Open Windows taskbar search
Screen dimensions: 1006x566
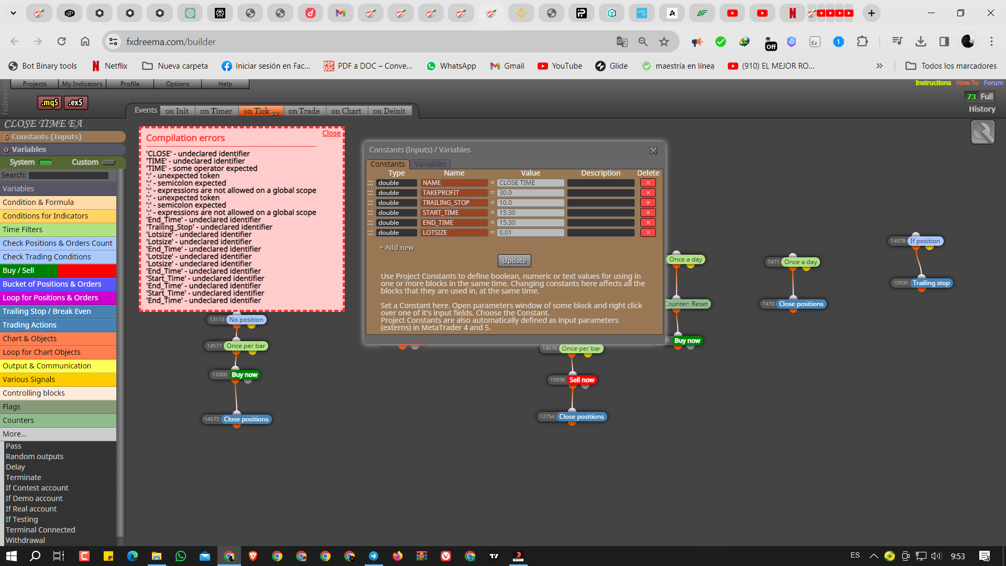coord(35,556)
